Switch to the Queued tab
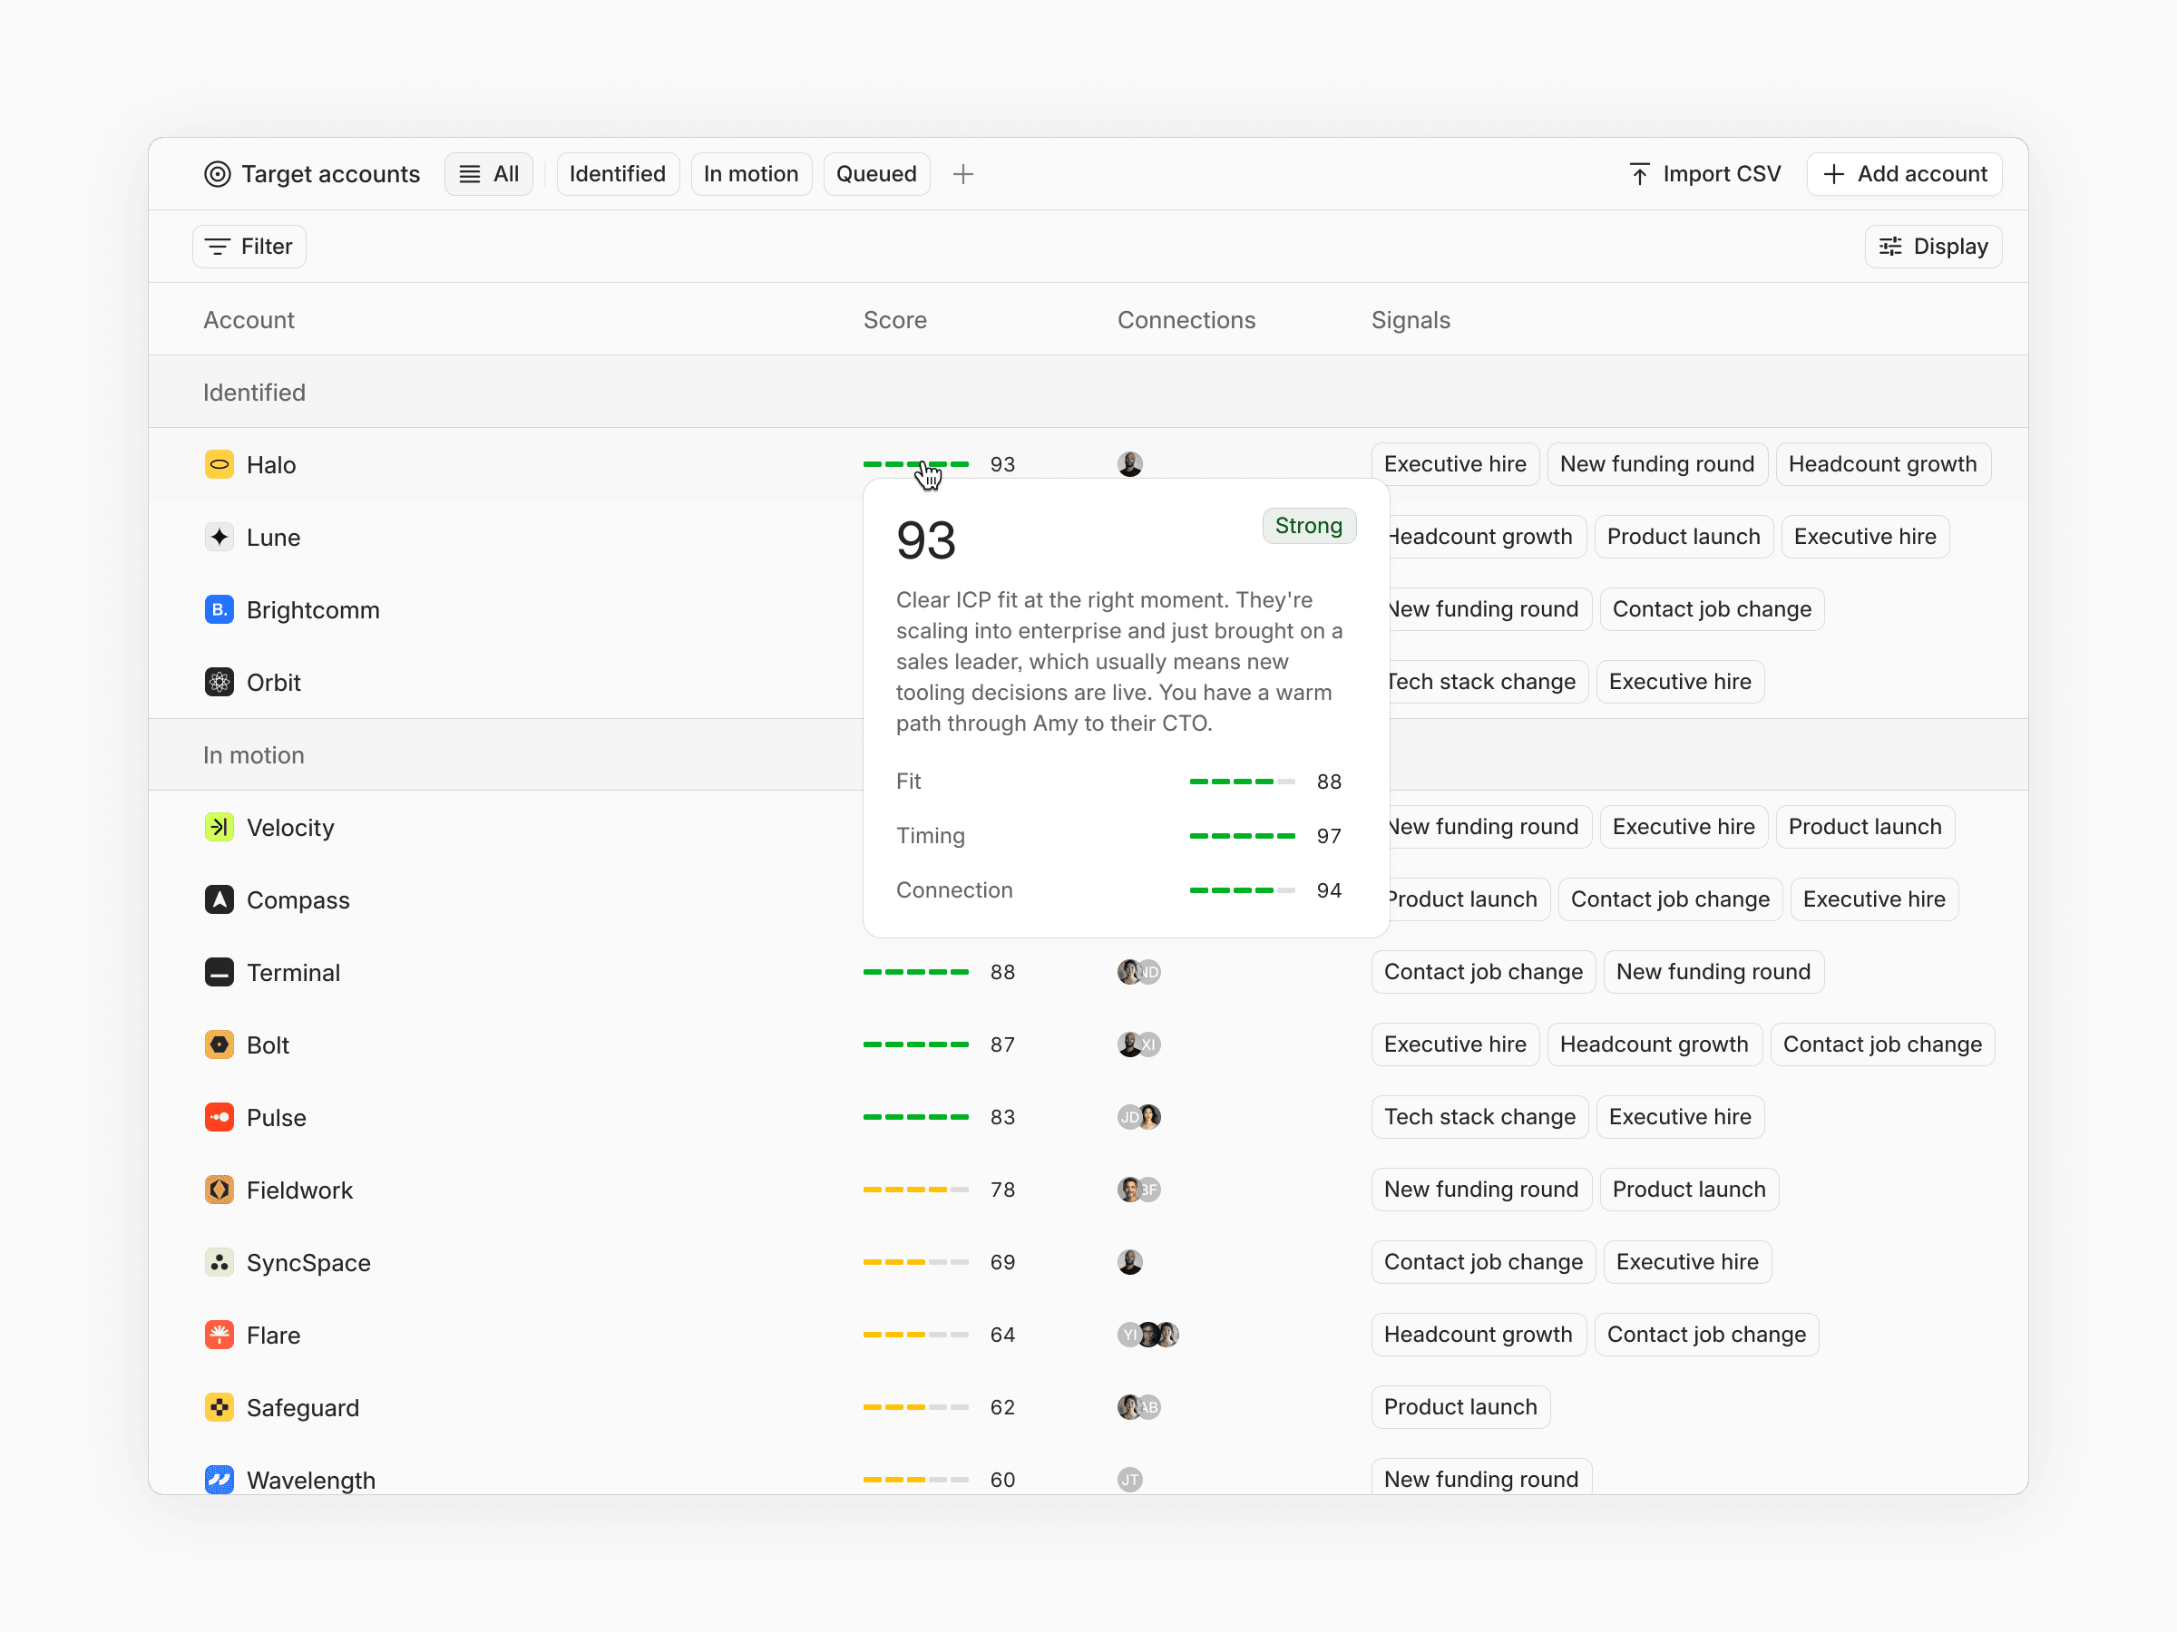 click(875, 174)
